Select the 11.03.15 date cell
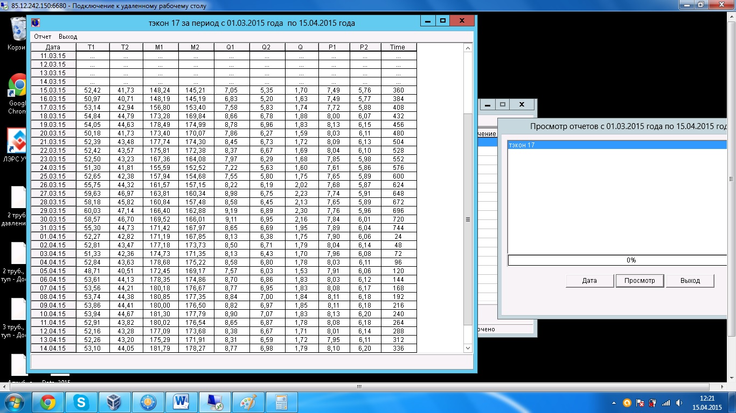This screenshot has height=413, width=736. coord(53,56)
